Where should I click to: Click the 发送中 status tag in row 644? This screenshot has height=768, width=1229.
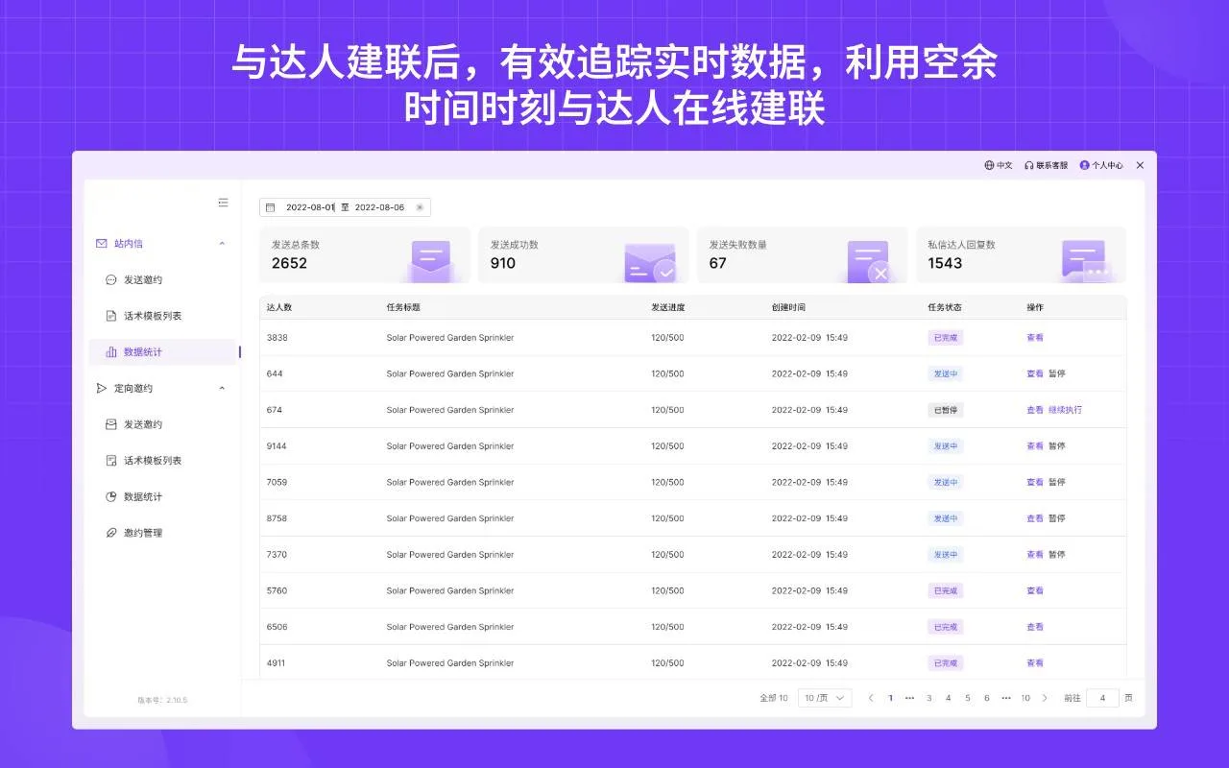pyautogui.click(x=946, y=374)
